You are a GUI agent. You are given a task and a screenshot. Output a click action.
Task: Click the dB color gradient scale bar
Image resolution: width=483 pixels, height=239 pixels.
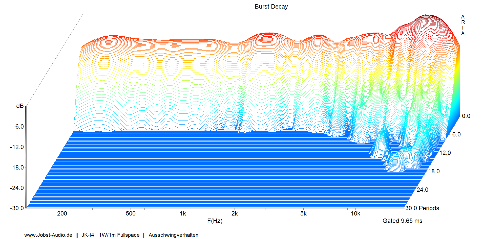pos(26,157)
